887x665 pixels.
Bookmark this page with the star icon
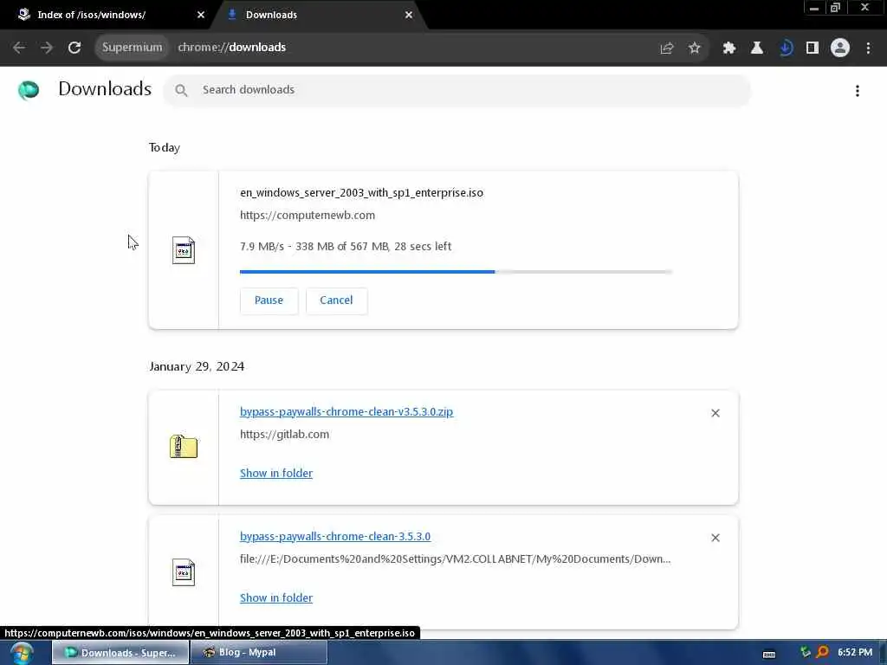(x=695, y=48)
